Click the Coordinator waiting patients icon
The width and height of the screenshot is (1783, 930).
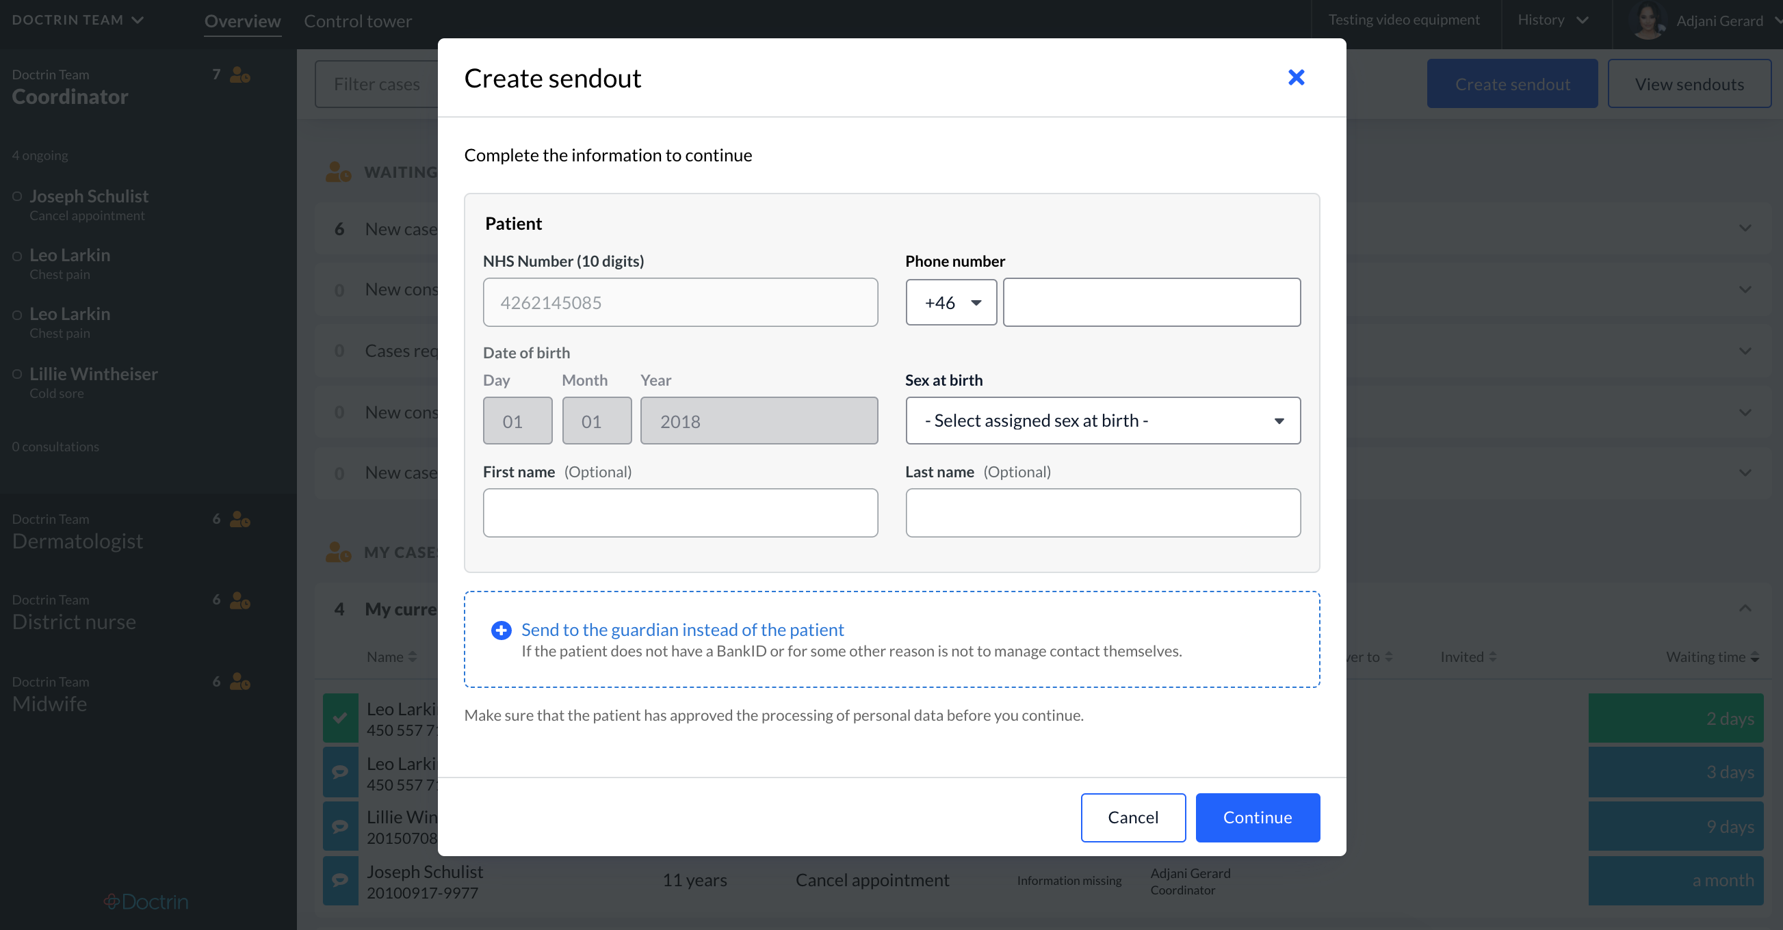(x=239, y=75)
